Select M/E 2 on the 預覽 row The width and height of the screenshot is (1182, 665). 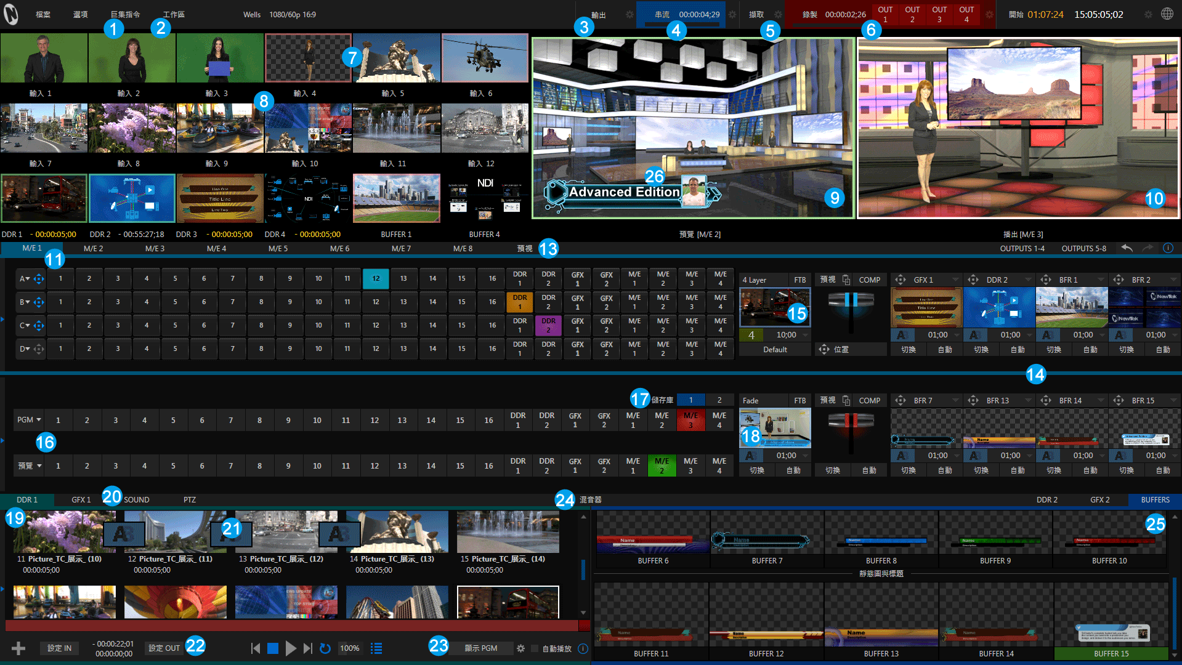tap(662, 465)
